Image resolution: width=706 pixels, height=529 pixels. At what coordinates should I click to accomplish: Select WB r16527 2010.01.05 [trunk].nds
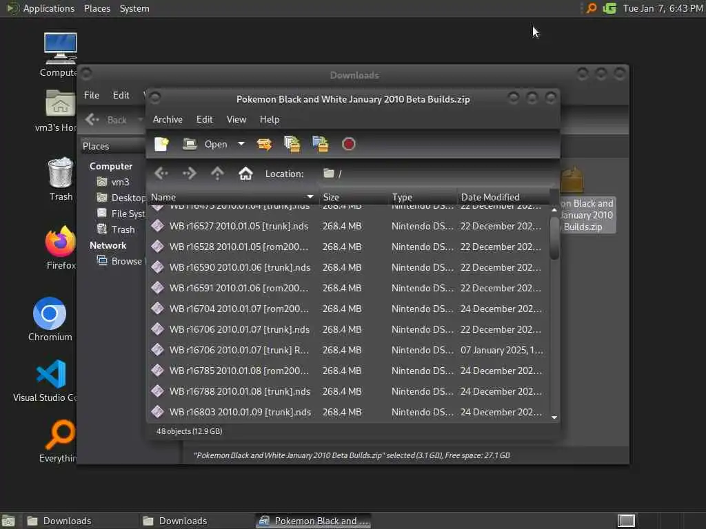(347, 226)
